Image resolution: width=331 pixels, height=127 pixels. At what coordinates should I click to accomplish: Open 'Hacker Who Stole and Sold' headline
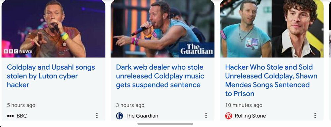pyautogui.click(x=271, y=80)
